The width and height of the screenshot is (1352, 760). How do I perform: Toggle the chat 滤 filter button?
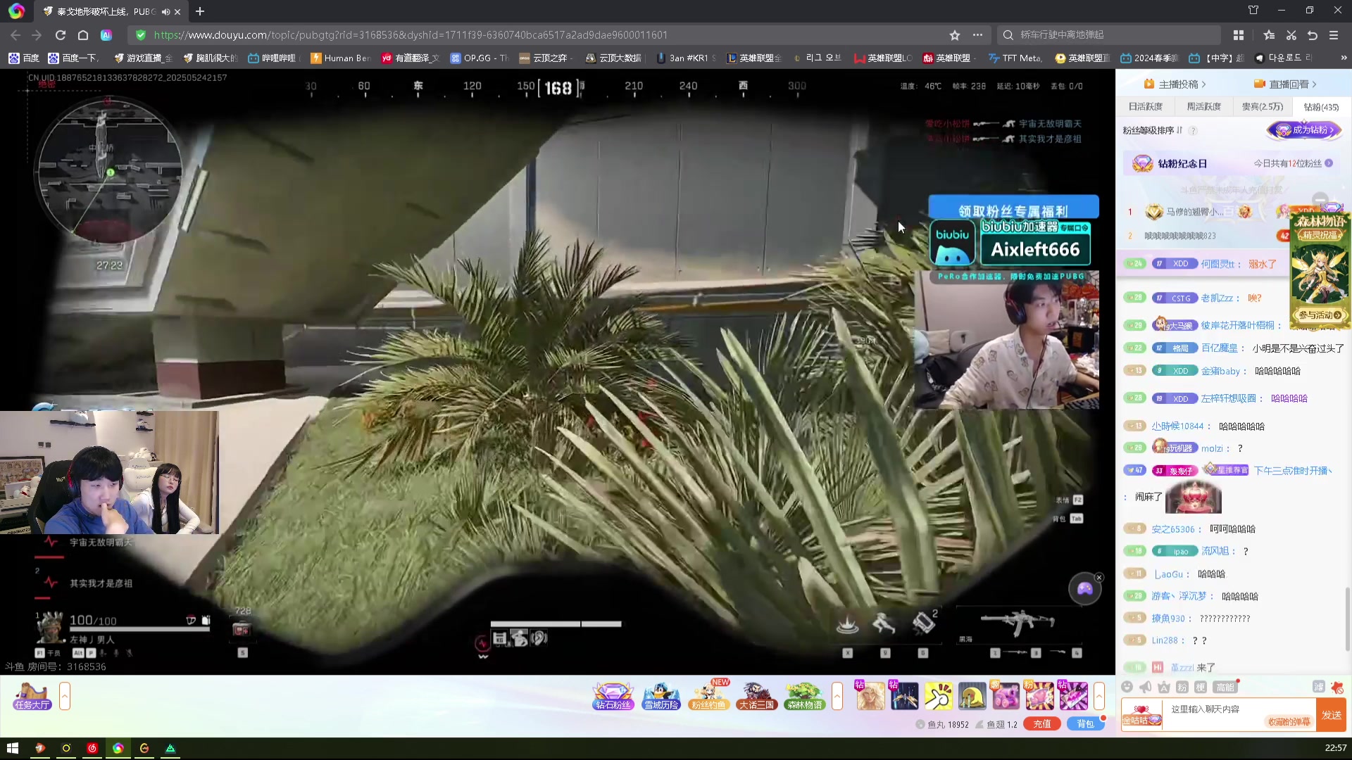pyautogui.click(x=1319, y=687)
